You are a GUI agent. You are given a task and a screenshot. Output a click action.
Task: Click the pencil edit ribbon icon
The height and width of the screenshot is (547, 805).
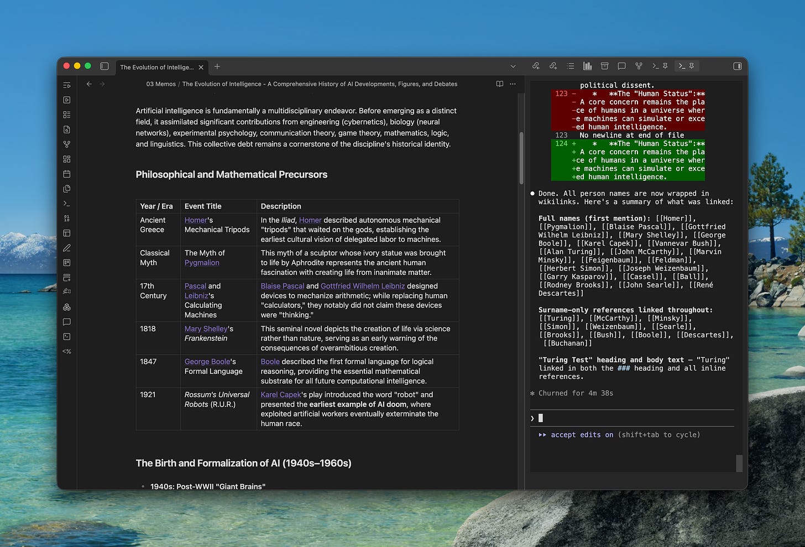coord(67,248)
